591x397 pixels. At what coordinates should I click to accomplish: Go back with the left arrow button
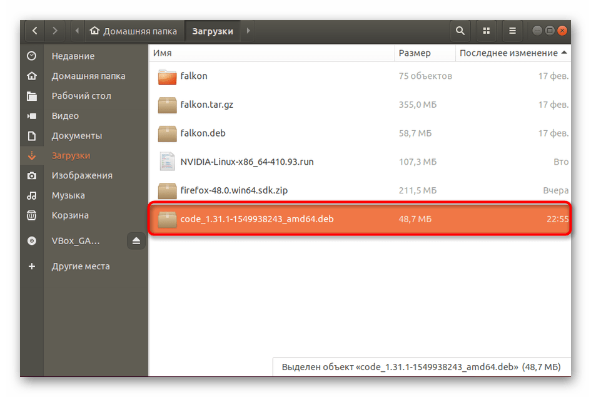(x=34, y=31)
